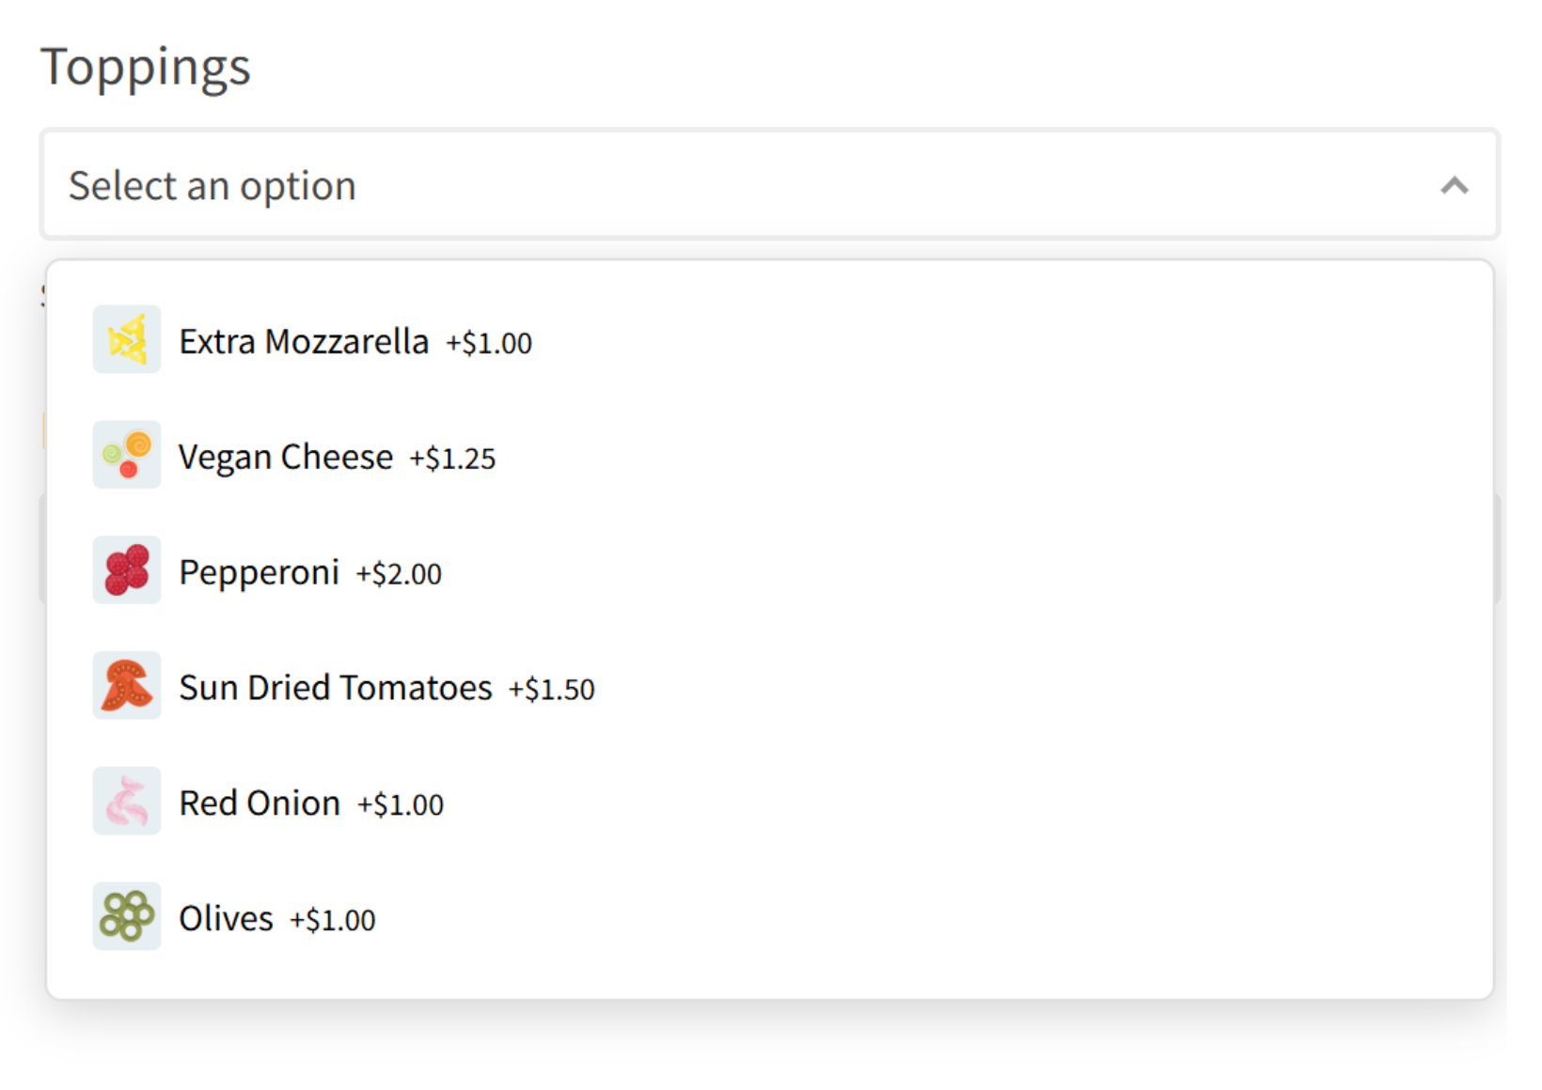
Task: Choose the Red Onion topping
Action: coord(260,803)
